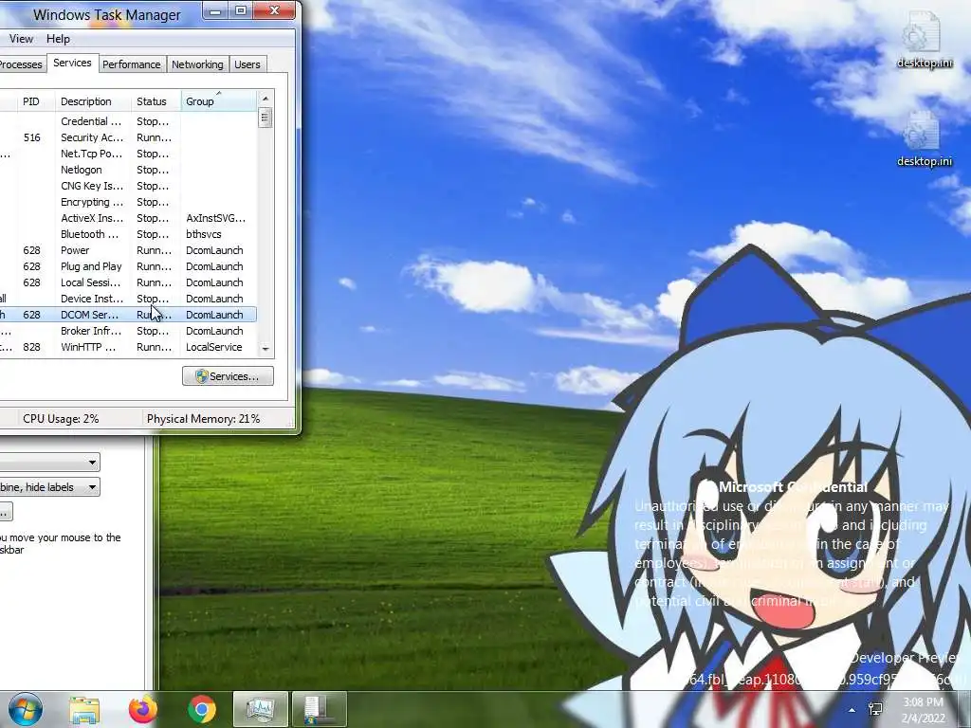This screenshot has width=971, height=728.
Task: Switch to the Networking tab
Action: coord(197,64)
